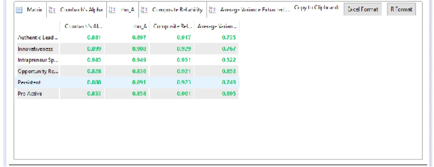Click the Intrapreneur Spirit Cronbach's Alpha value 0.945
The height and width of the screenshot is (167, 434).
94,60
